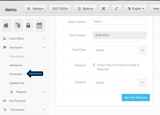
Task: Click the Fee Payment money icon
Action: click(4, 101)
